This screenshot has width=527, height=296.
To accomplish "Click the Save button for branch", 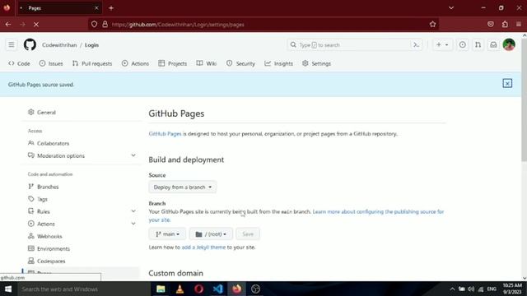I will pos(248,234).
